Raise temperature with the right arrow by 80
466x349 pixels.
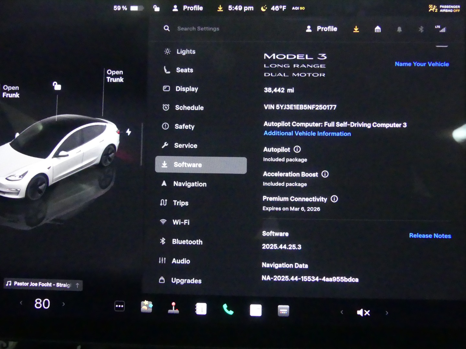coord(63,304)
